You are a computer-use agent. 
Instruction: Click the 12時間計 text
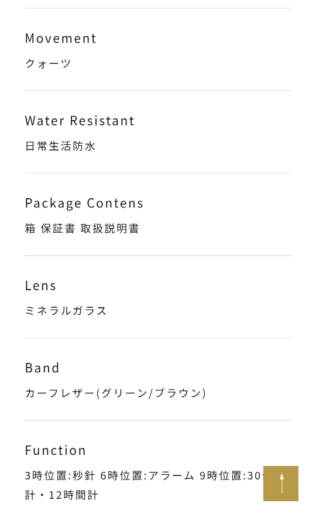point(73,495)
